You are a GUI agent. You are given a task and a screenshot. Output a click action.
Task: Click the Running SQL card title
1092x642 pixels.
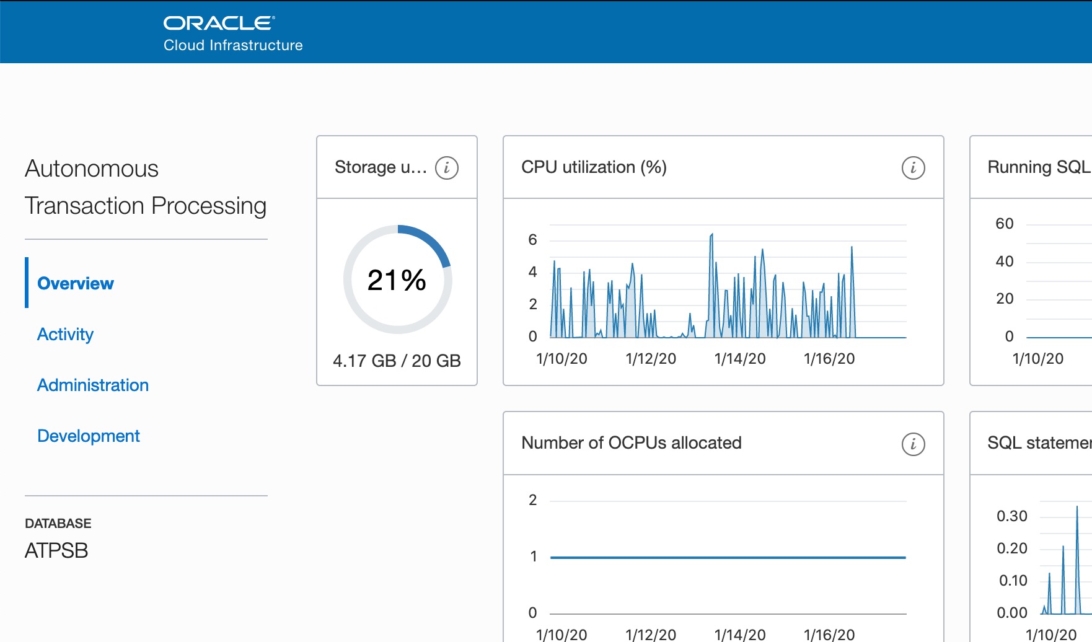1039,167
